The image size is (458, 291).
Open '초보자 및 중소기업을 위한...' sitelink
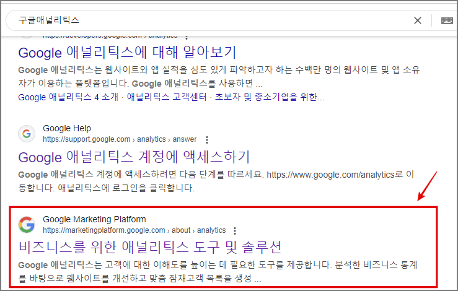pos(270,97)
